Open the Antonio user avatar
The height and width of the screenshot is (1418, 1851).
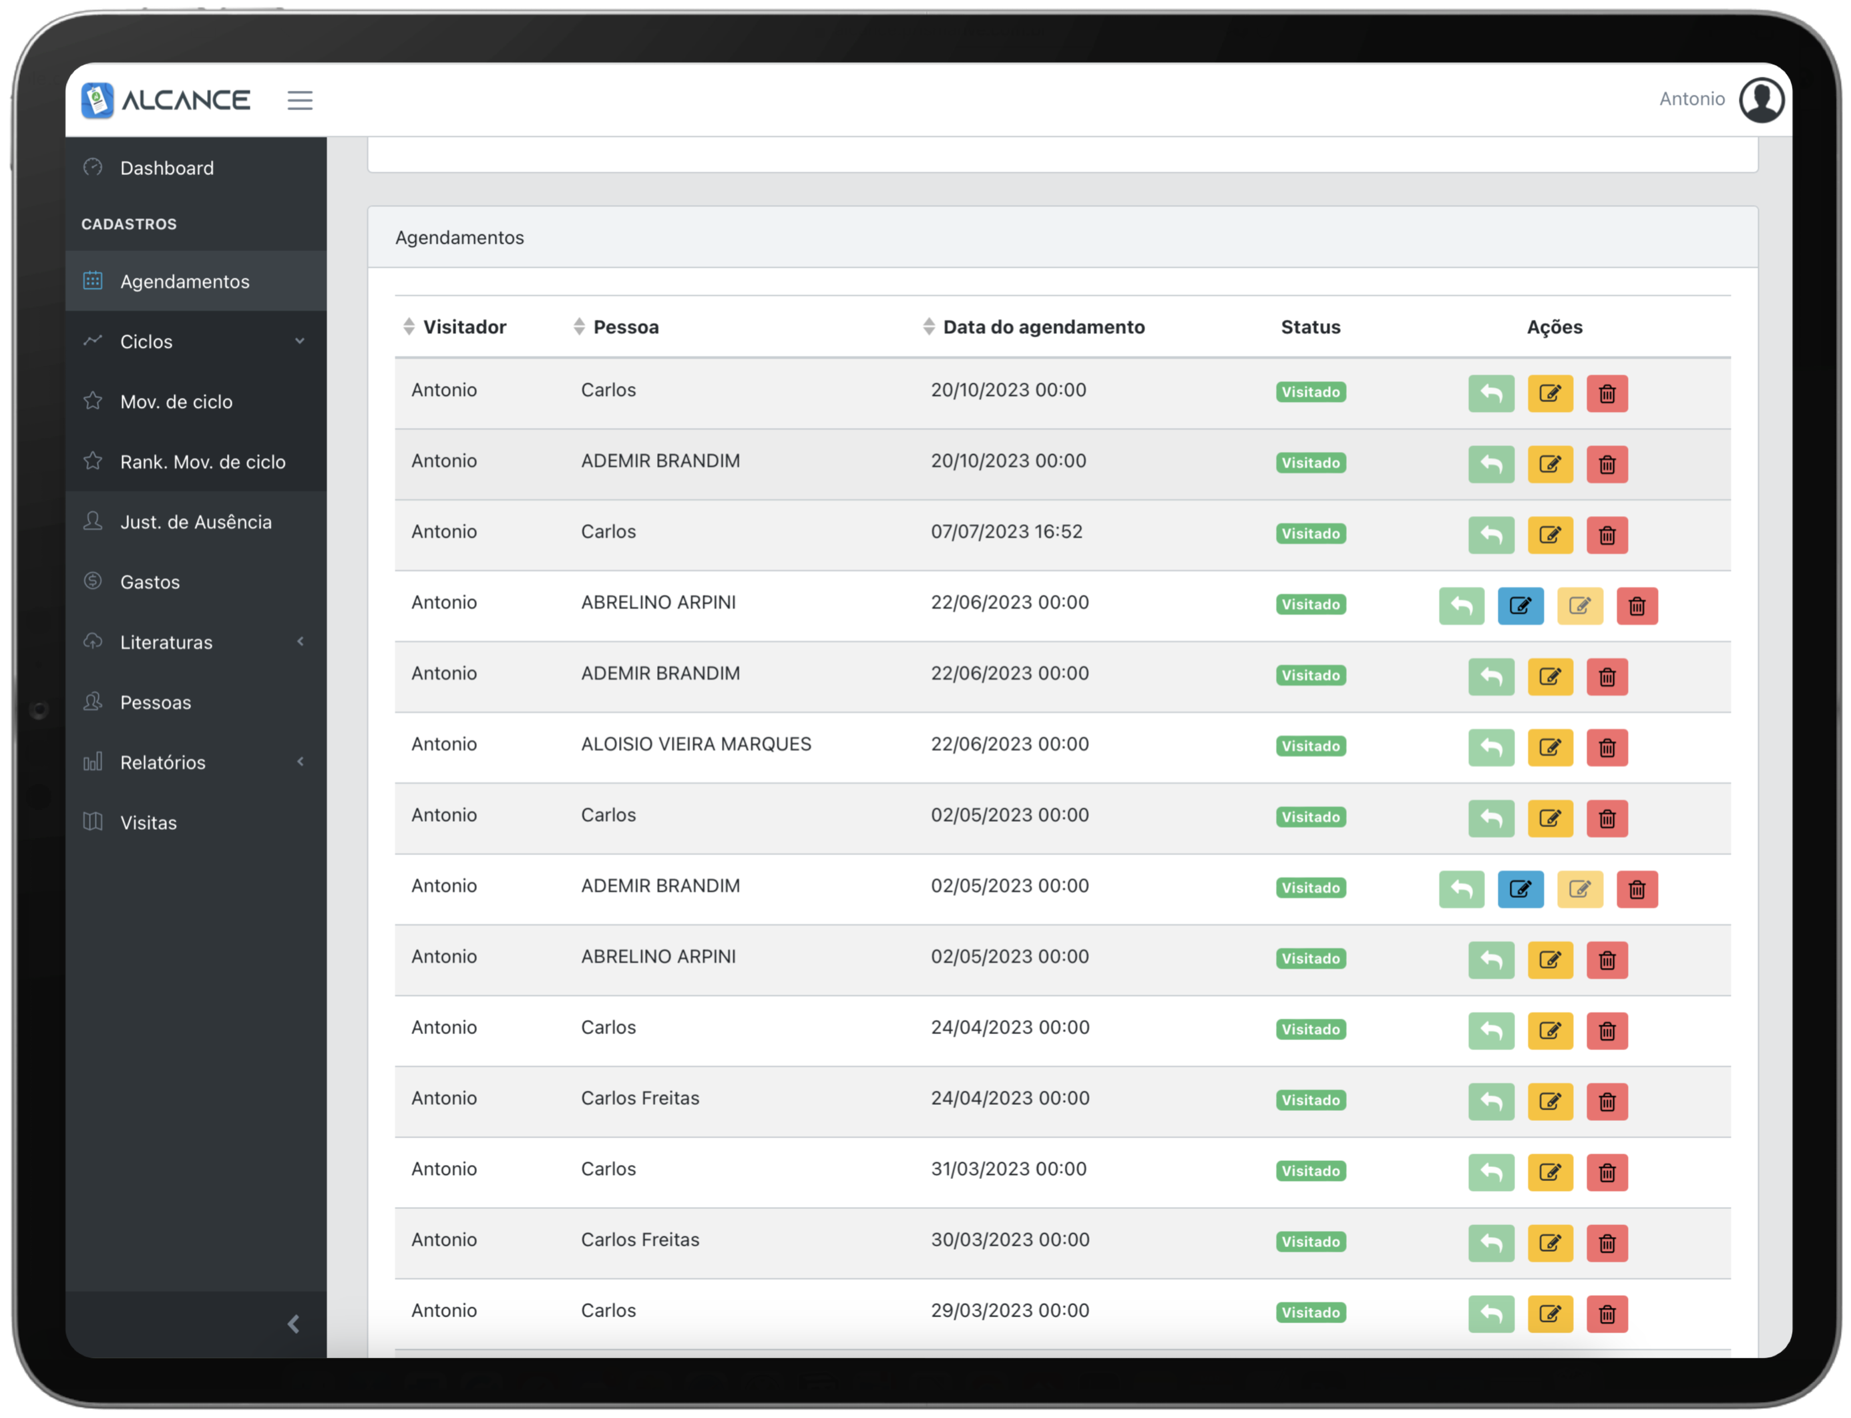(x=1761, y=99)
